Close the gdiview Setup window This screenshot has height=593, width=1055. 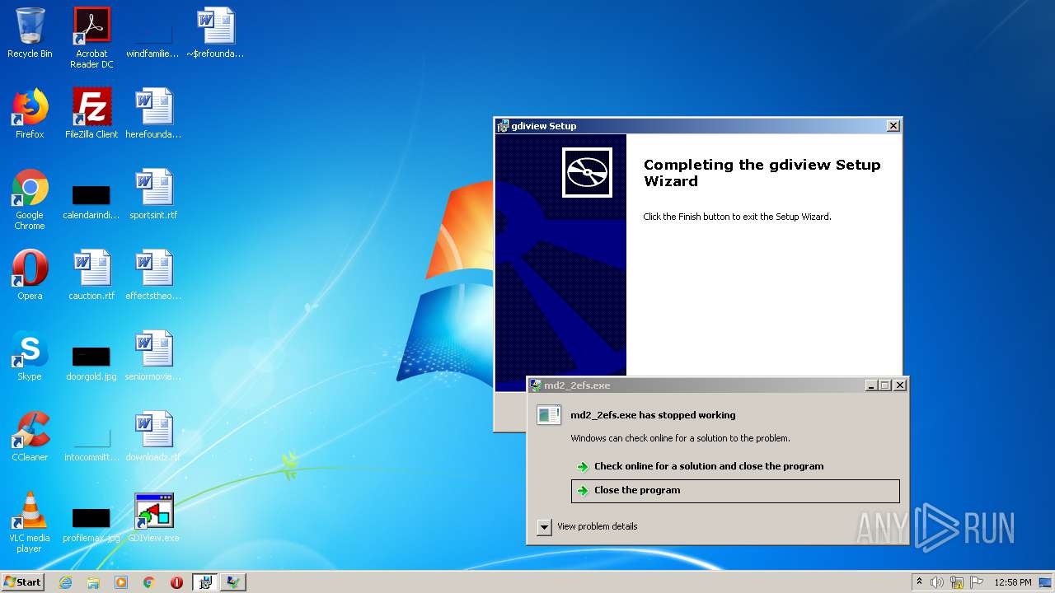(x=893, y=126)
